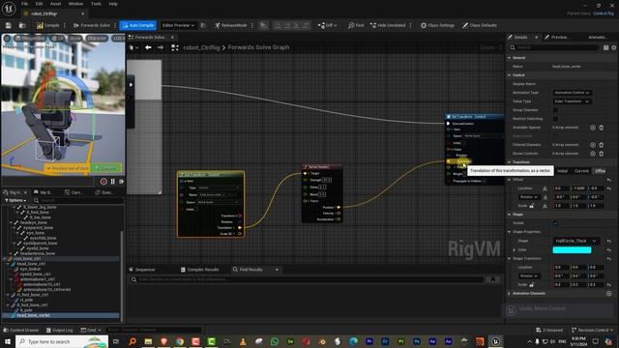Collapse the head_bone_ctrl tree item

coord(8,264)
